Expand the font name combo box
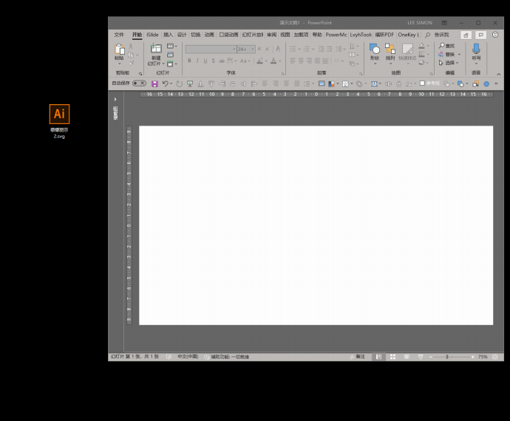The height and width of the screenshot is (421, 510). (234, 49)
